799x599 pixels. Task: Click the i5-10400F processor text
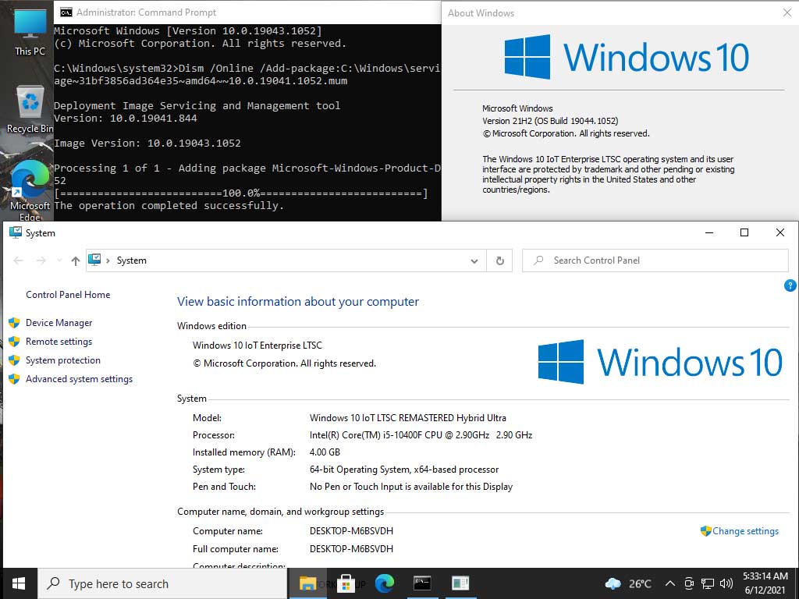click(x=421, y=435)
